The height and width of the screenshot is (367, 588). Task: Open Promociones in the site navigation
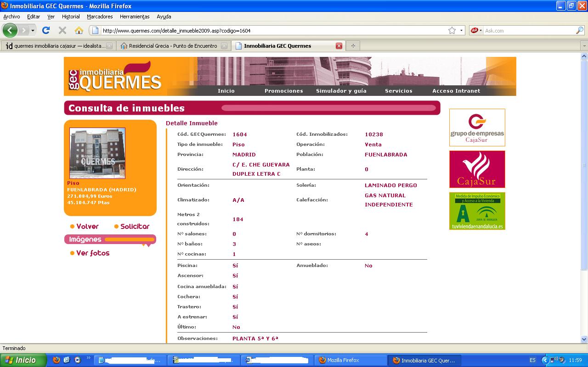click(283, 91)
